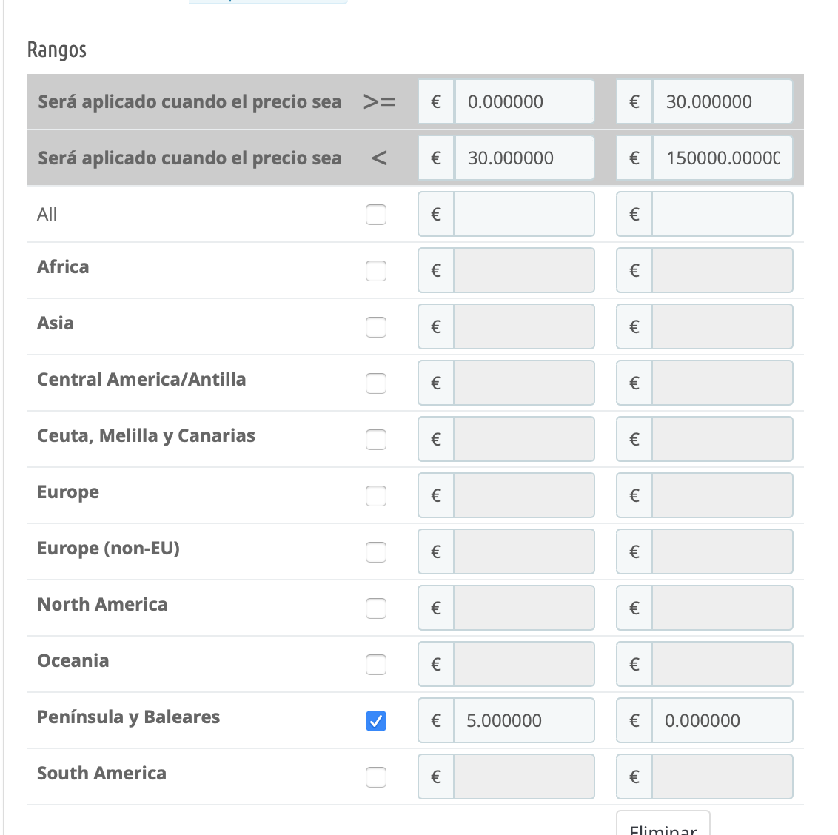Toggle the Europe (non-EU) checkbox

click(x=376, y=552)
